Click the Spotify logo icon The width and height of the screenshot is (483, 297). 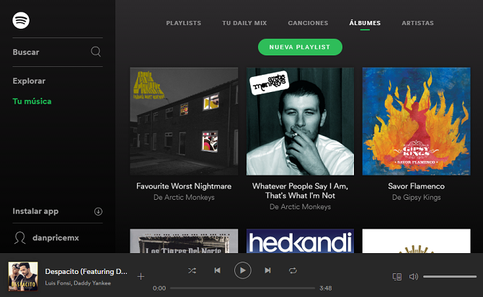tap(21, 21)
